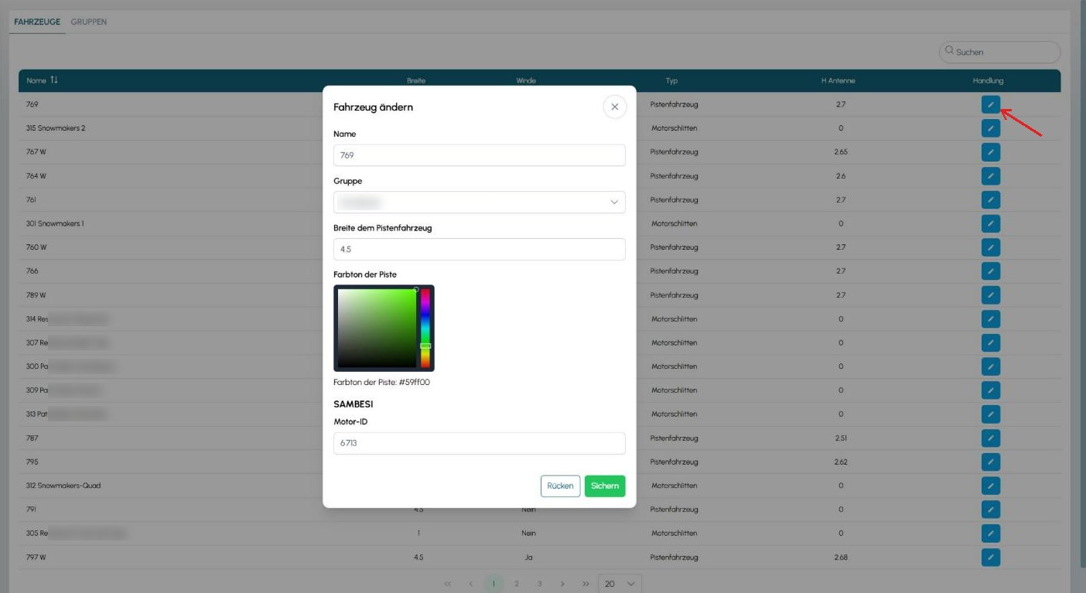Open edit dialog for 789 W
This screenshot has height=593, width=1086.
990,295
